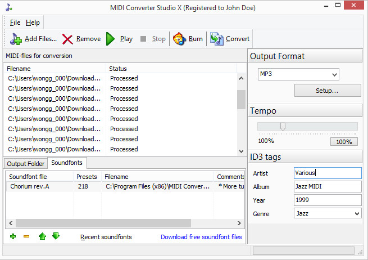Click the Filename header in soundfont table
This screenshot has height=260, width=368.
[157, 177]
